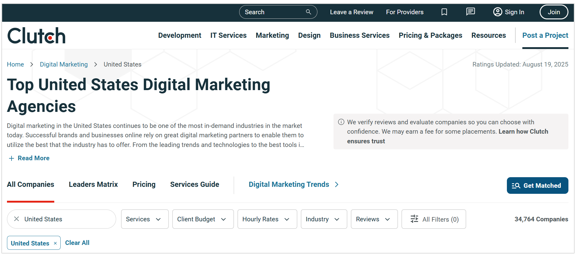Click the Clutch logo
The width and height of the screenshot is (576, 257).
(x=36, y=36)
